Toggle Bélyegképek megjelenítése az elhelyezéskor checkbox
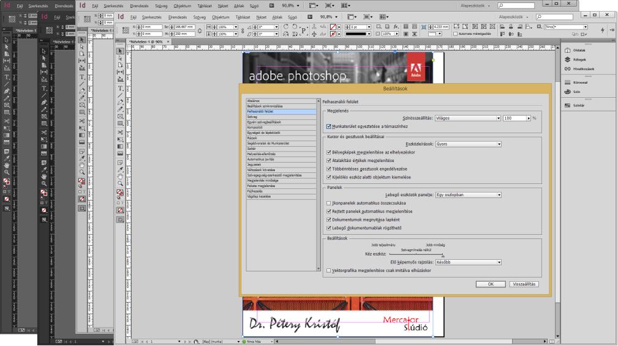 coord(329,152)
